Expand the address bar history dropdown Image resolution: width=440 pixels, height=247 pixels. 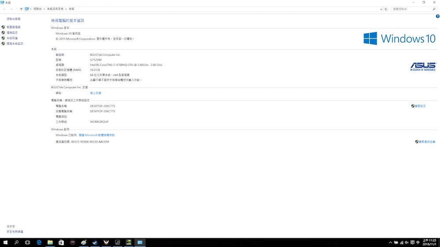(x=381, y=9)
